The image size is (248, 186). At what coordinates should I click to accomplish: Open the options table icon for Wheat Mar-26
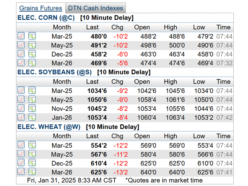[x=32, y=172]
